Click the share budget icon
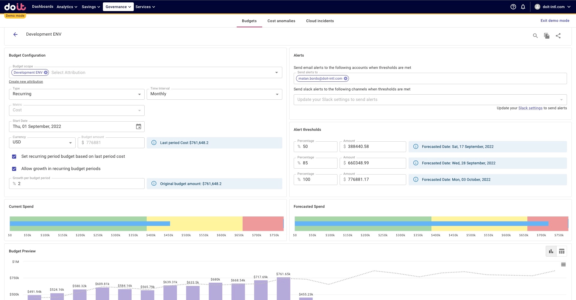 click(x=558, y=36)
